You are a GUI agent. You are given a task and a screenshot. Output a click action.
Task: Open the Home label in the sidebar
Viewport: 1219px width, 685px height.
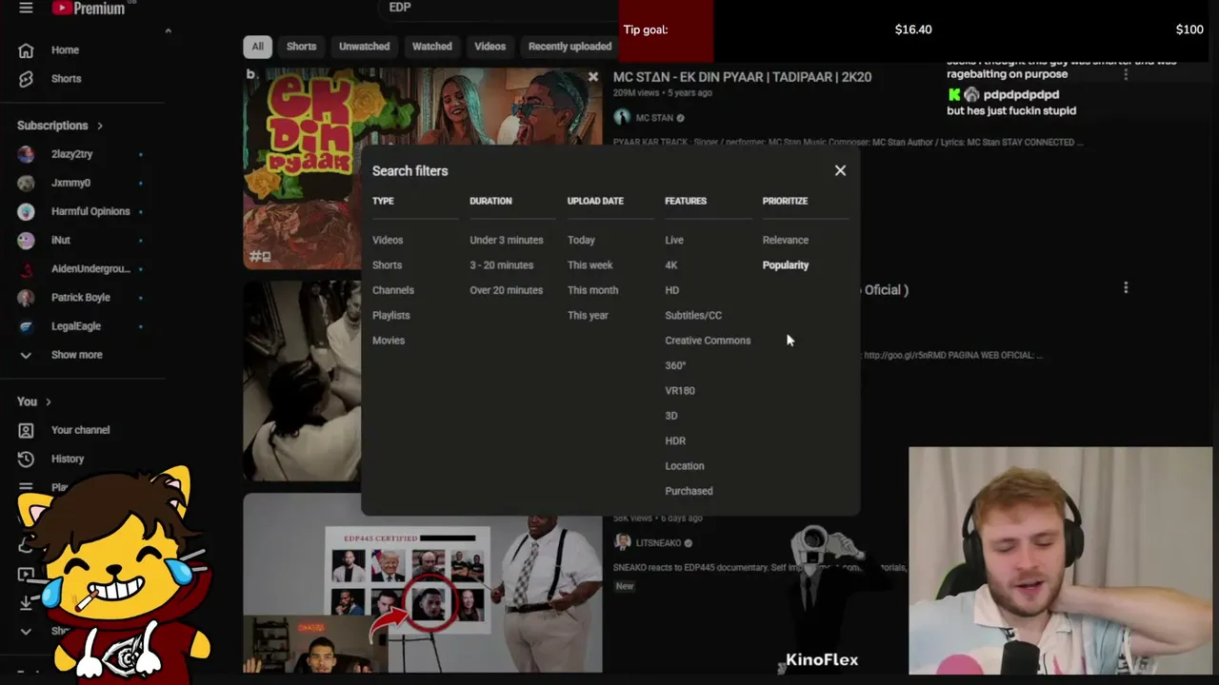[65, 50]
